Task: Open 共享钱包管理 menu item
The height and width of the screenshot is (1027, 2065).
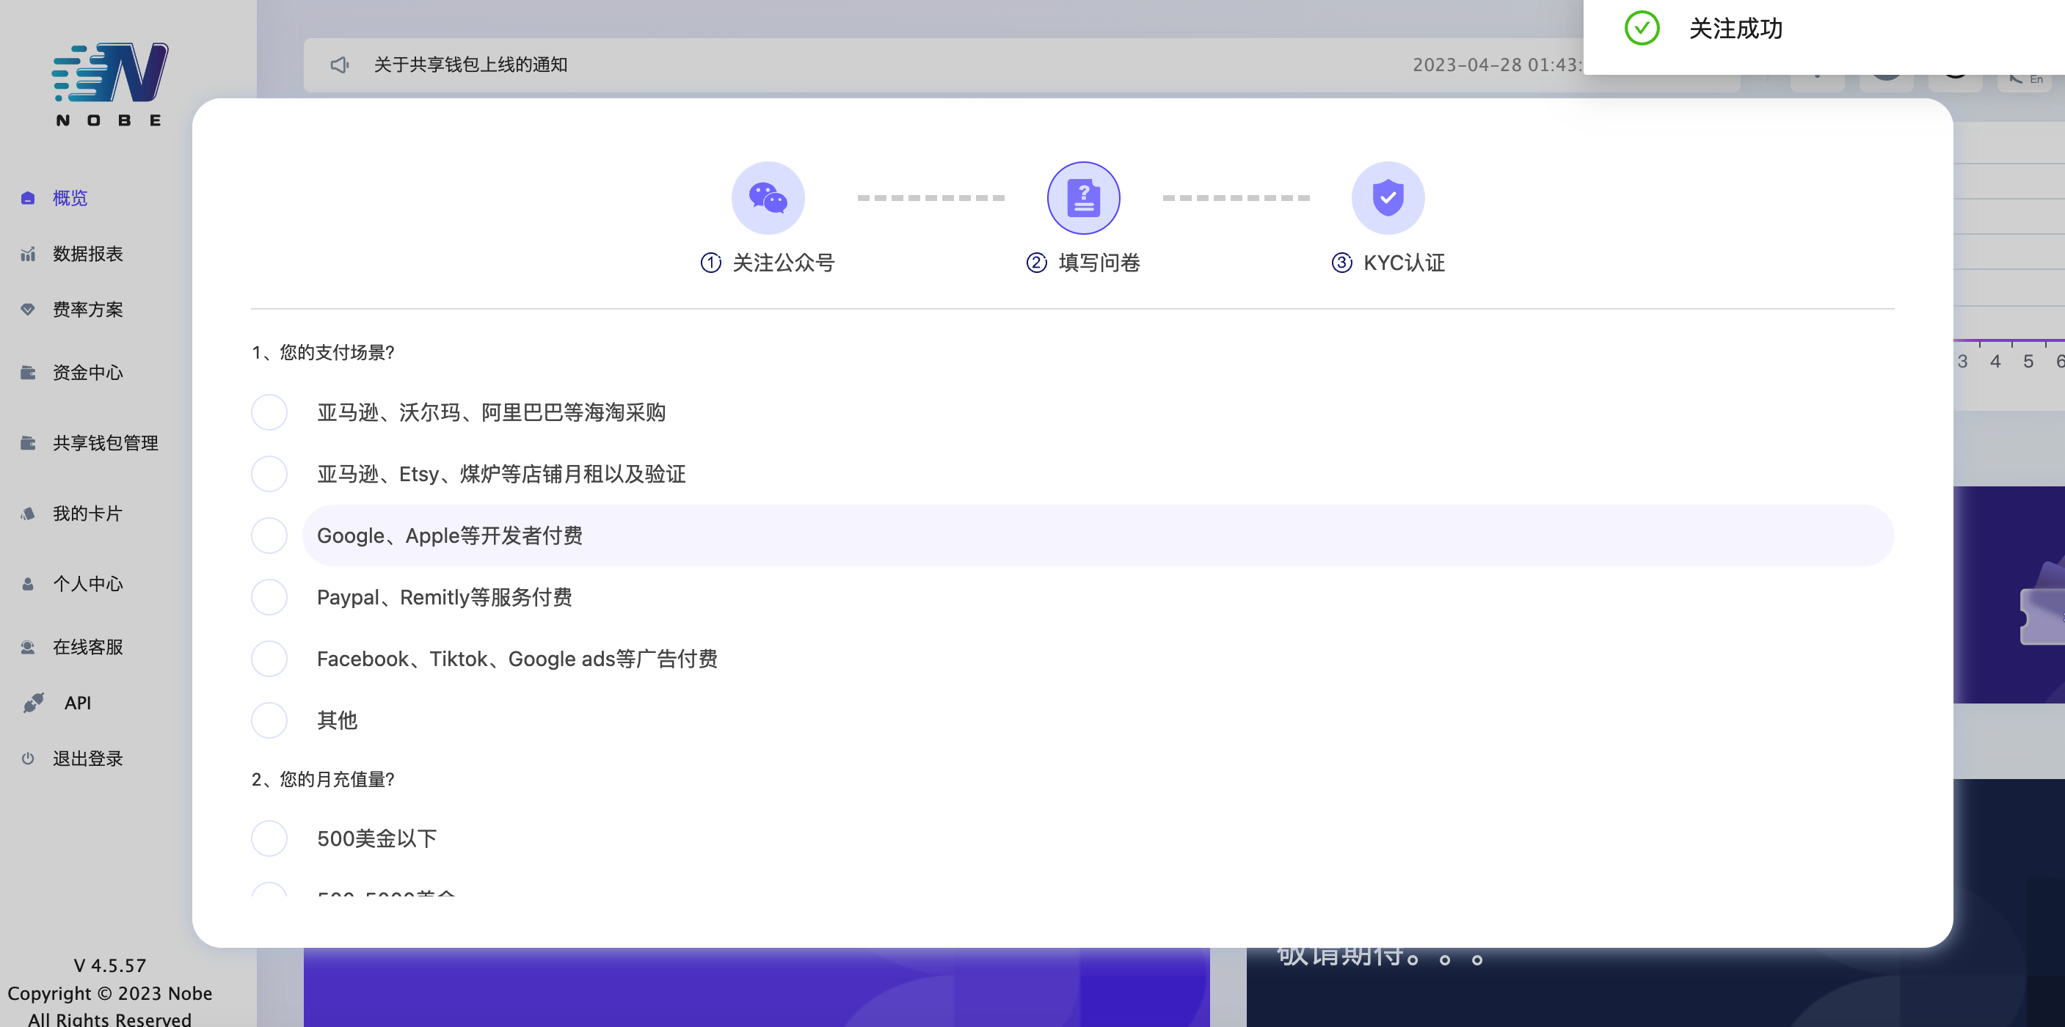Action: [x=105, y=443]
